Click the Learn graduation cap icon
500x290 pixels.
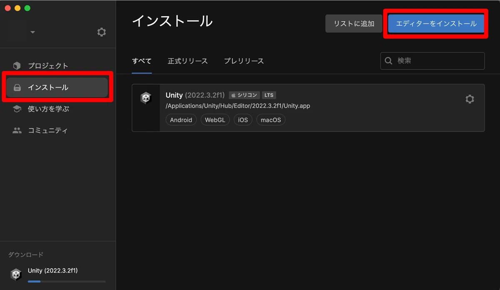pos(17,109)
